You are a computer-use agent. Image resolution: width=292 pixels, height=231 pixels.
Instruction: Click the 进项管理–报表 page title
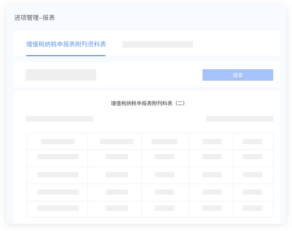[x=35, y=18]
